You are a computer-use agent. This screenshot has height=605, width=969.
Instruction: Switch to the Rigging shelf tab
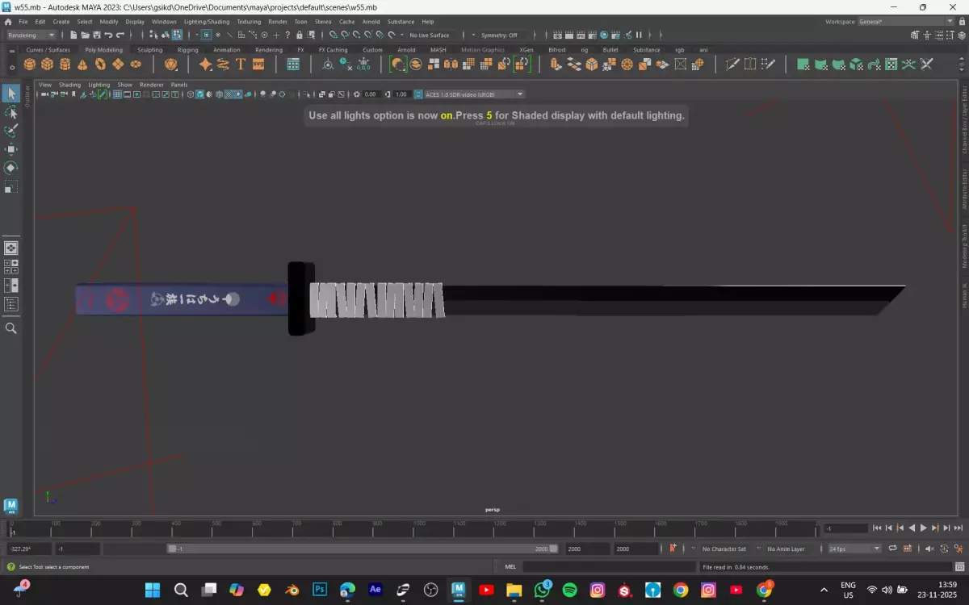[187, 50]
